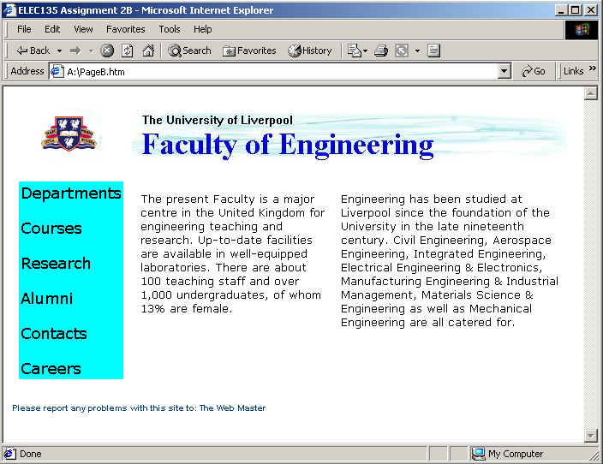
Task: Open the Favorites menu
Action: tap(126, 29)
